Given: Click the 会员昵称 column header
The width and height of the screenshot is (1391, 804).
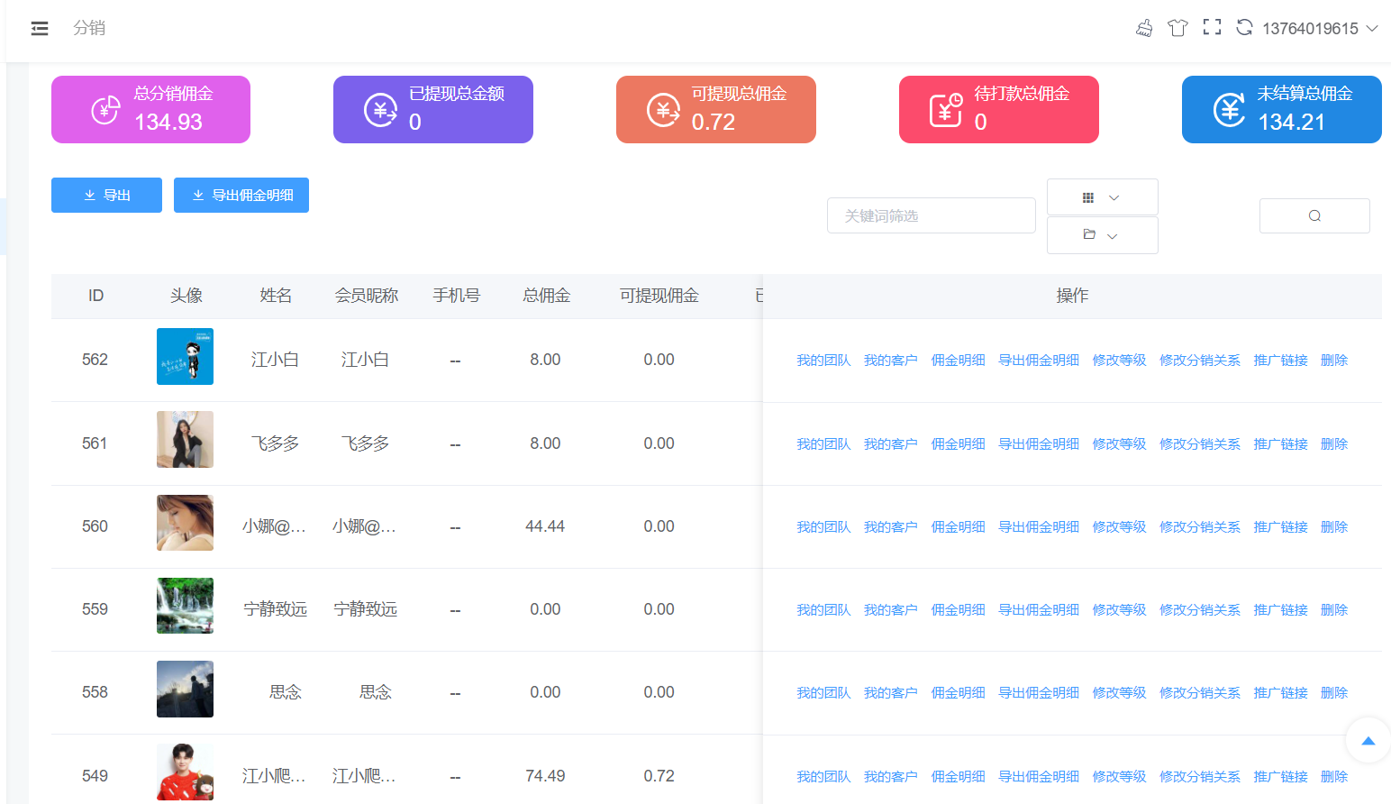Looking at the screenshot, I should (366, 296).
